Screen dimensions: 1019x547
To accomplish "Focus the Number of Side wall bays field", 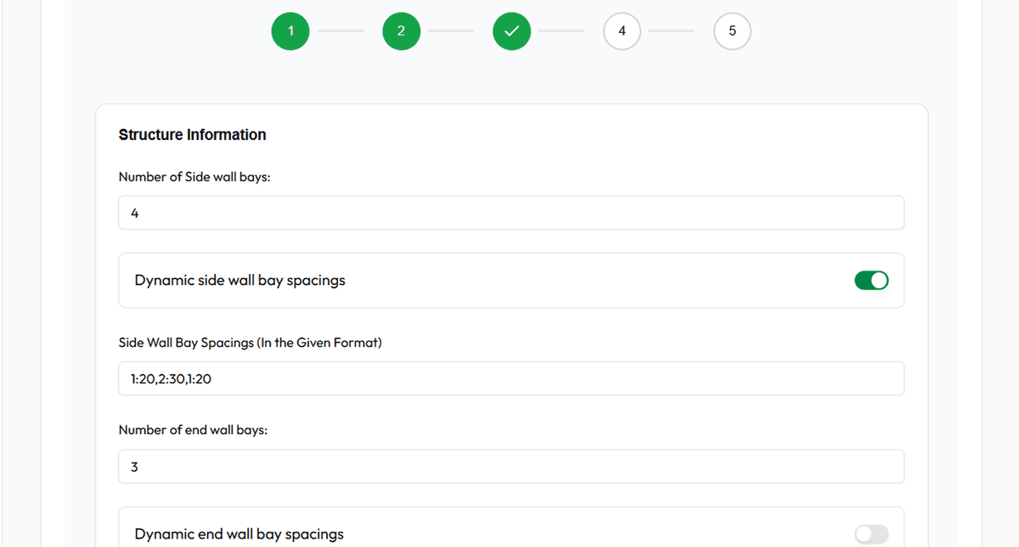I will (x=511, y=213).
